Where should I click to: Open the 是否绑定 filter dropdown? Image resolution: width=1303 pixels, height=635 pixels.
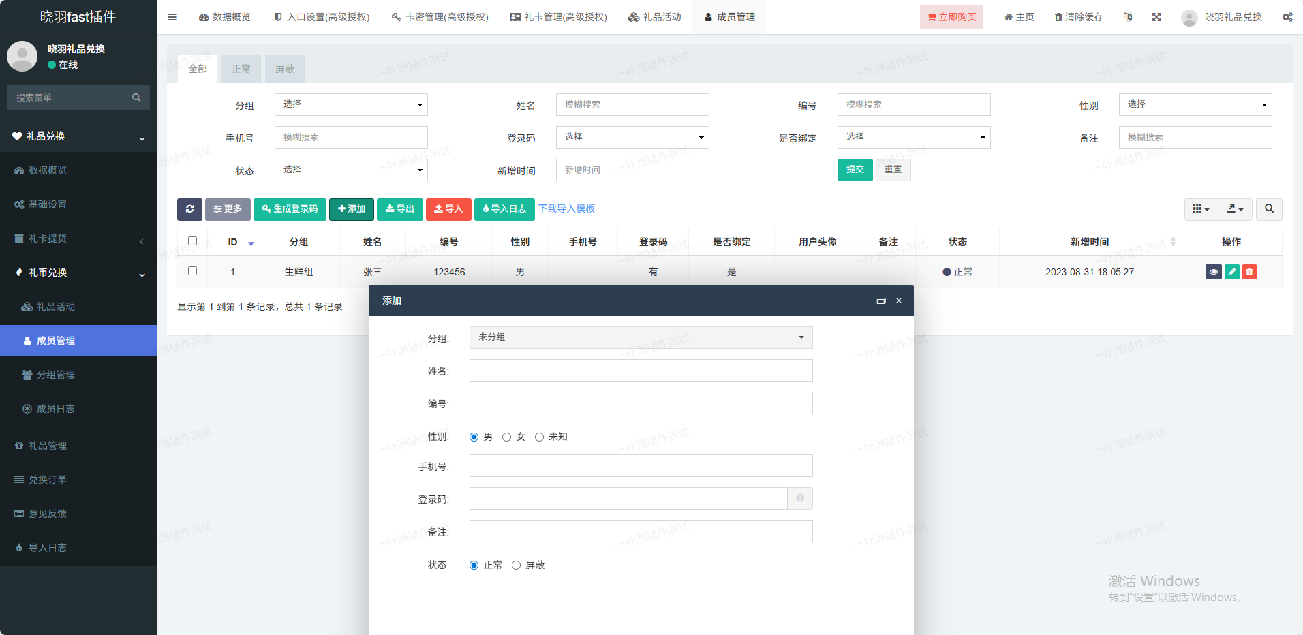(x=913, y=137)
